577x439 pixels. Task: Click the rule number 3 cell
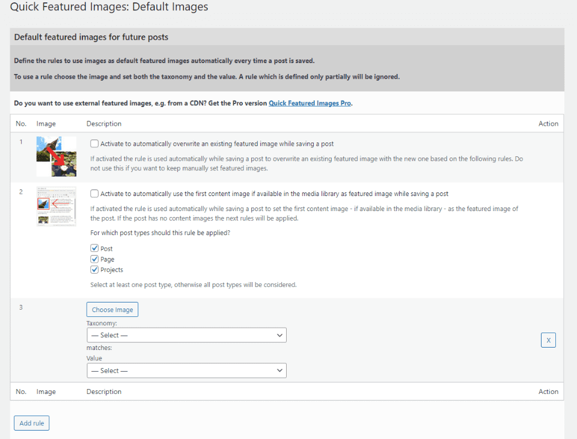[21, 308]
